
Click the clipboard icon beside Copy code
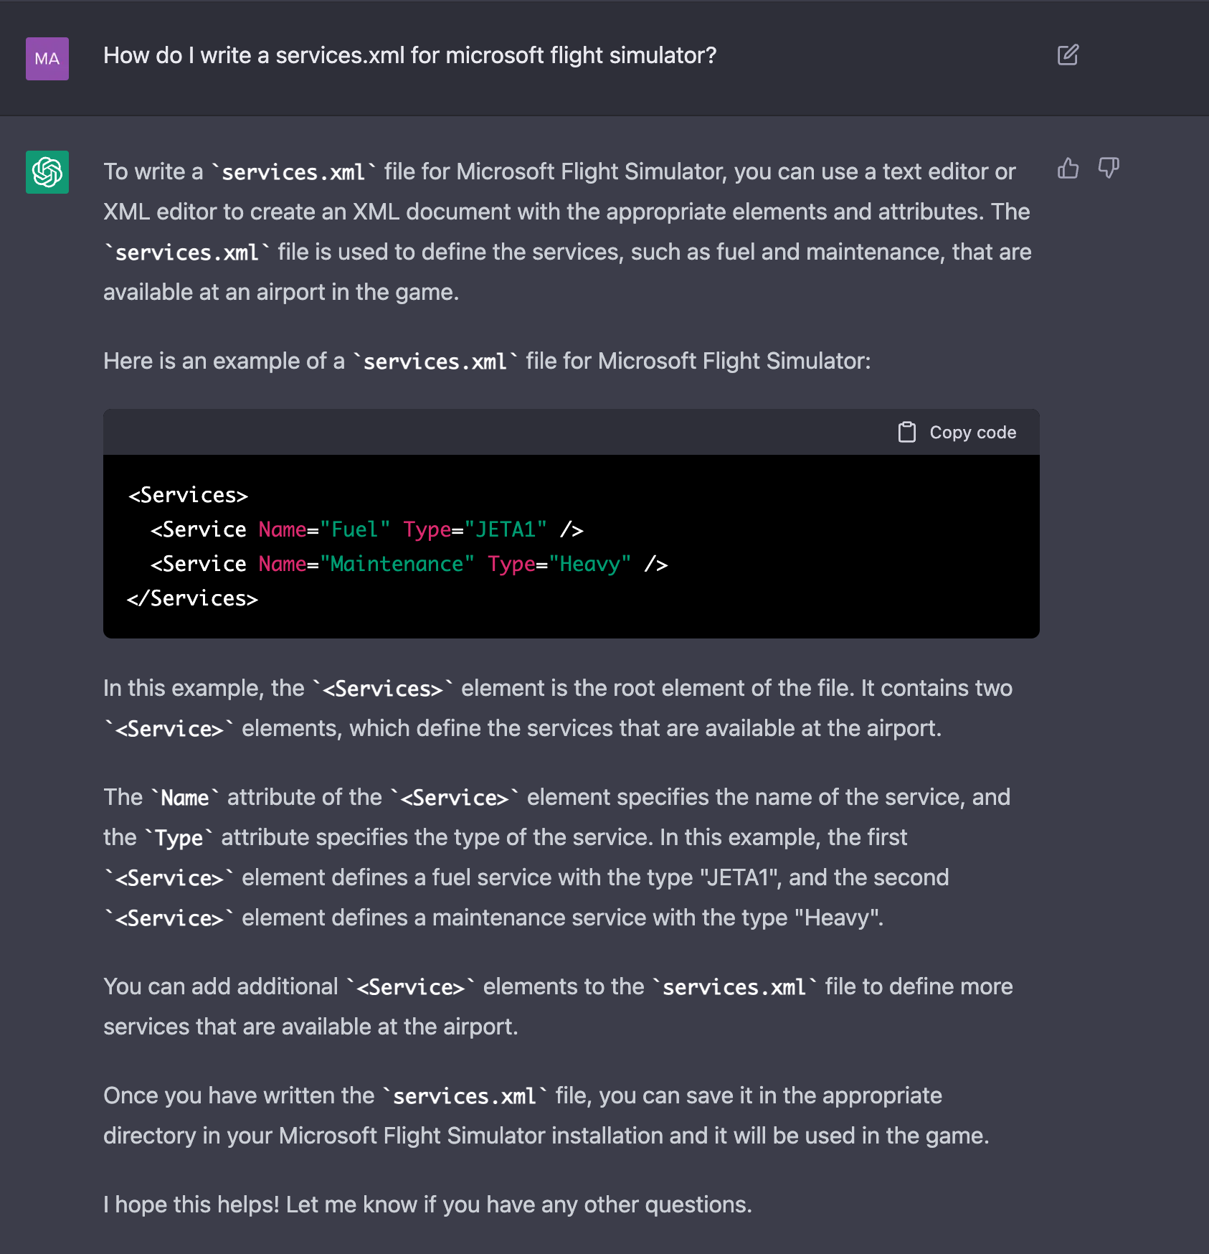pyautogui.click(x=908, y=432)
